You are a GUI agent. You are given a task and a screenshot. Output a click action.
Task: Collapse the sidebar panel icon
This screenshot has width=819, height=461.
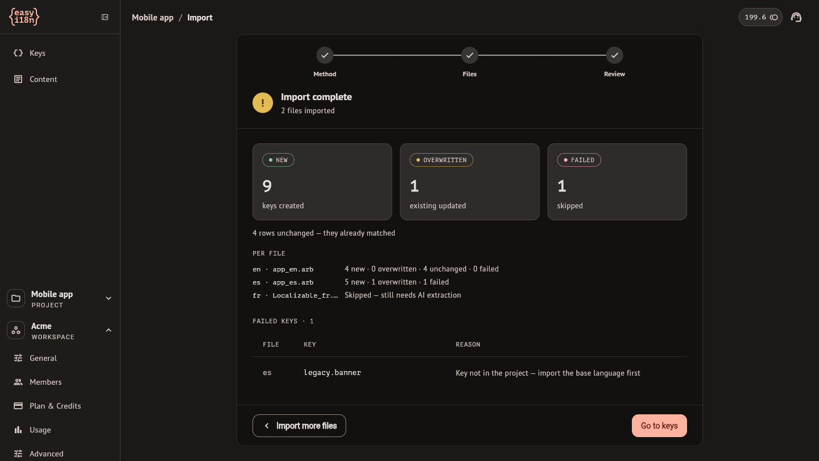[x=105, y=17]
